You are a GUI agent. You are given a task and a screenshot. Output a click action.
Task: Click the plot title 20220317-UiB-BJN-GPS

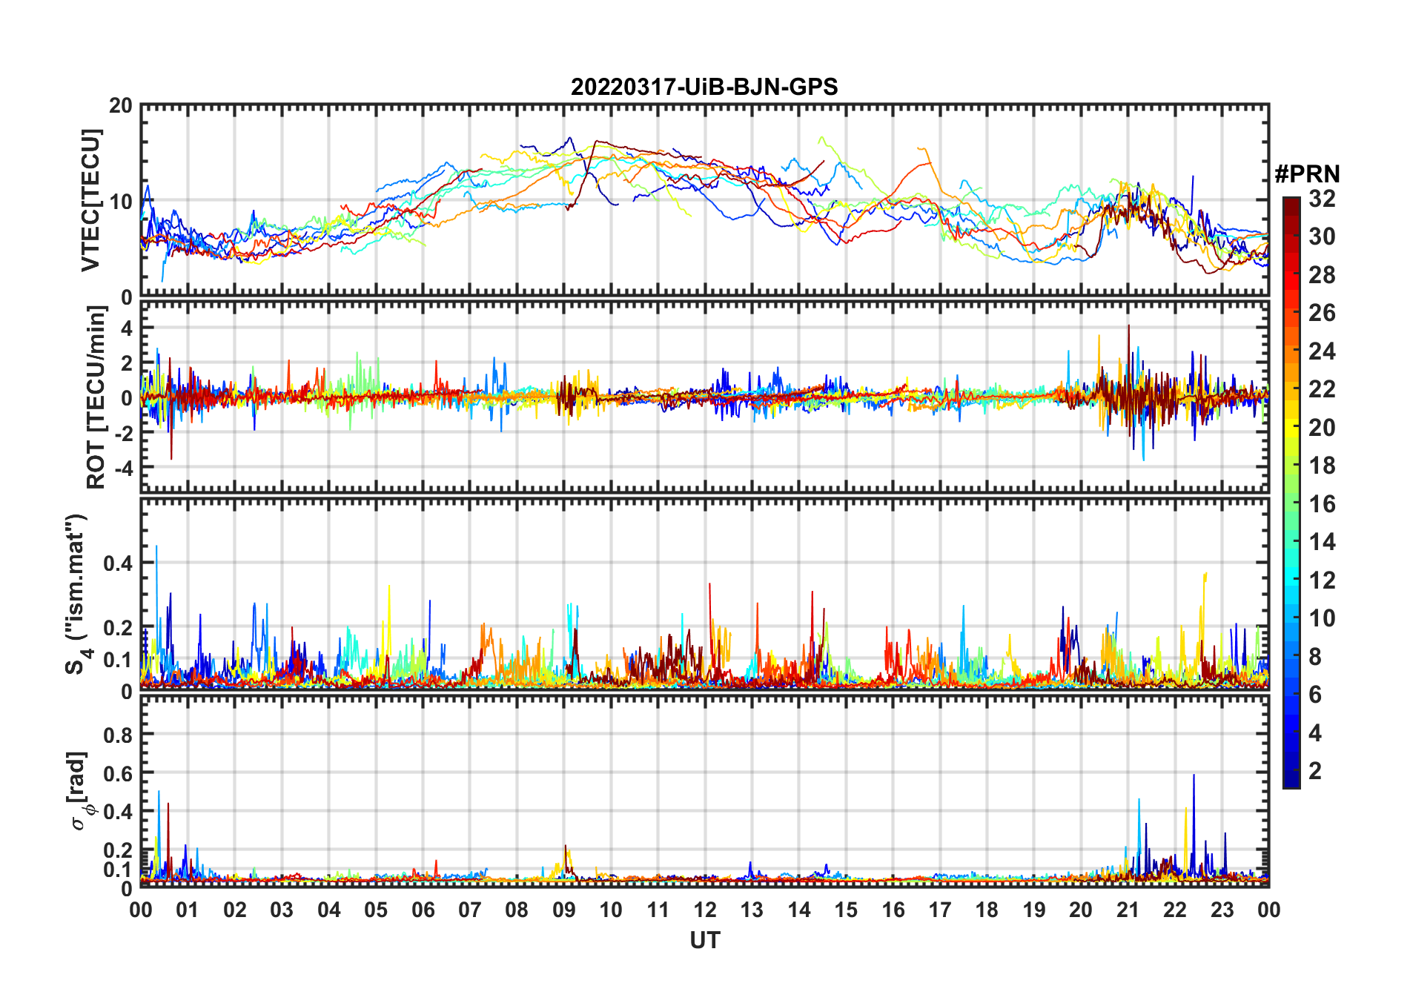[704, 87]
